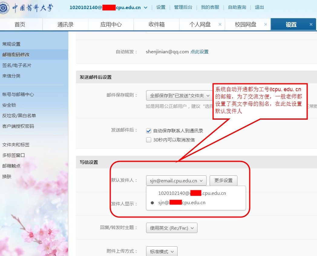Open 签名/电子名片 in the sidebar
The width and height of the screenshot is (317, 256).
17,65
